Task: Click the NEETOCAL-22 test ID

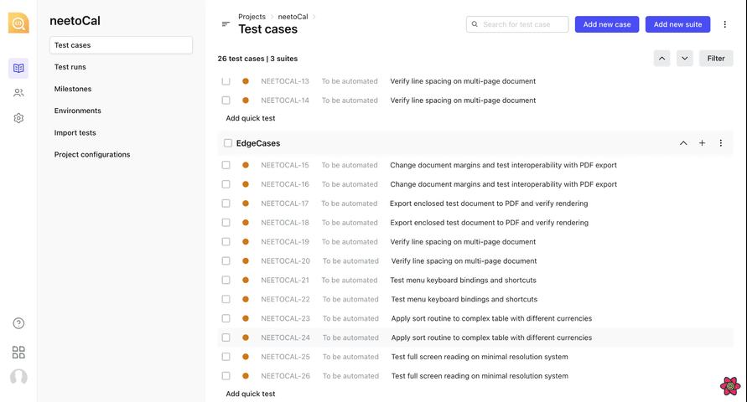Action: click(x=285, y=299)
